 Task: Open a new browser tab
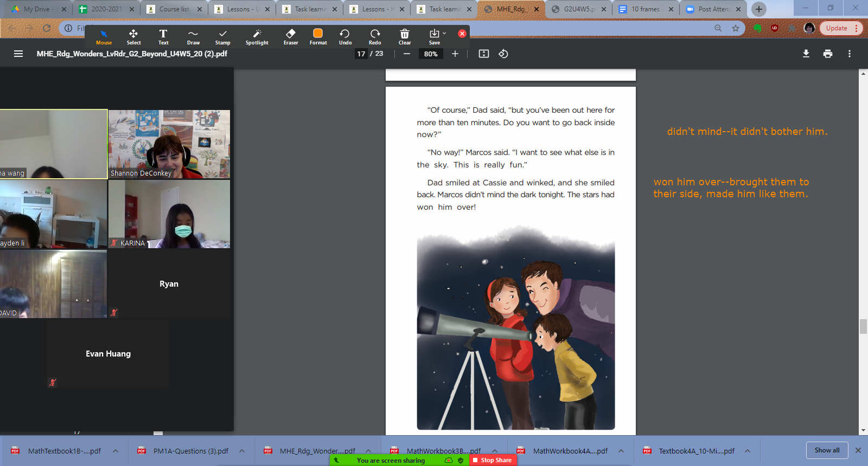(x=759, y=9)
